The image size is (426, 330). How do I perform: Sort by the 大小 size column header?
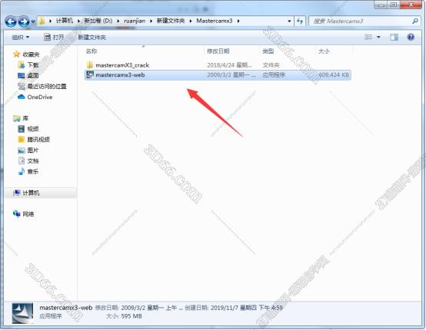coord(324,51)
